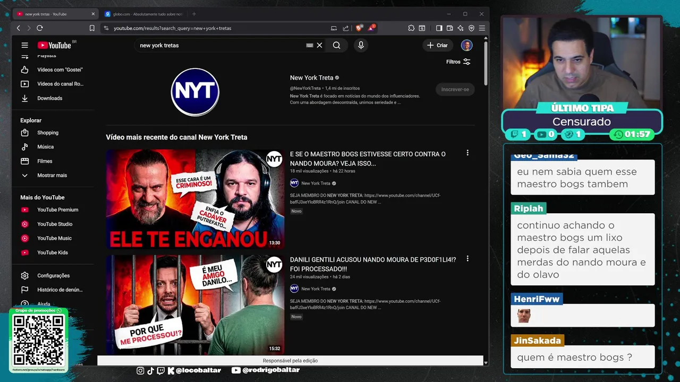Open Histórico de denúncias in the sidebar

click(x=53, y=290)
